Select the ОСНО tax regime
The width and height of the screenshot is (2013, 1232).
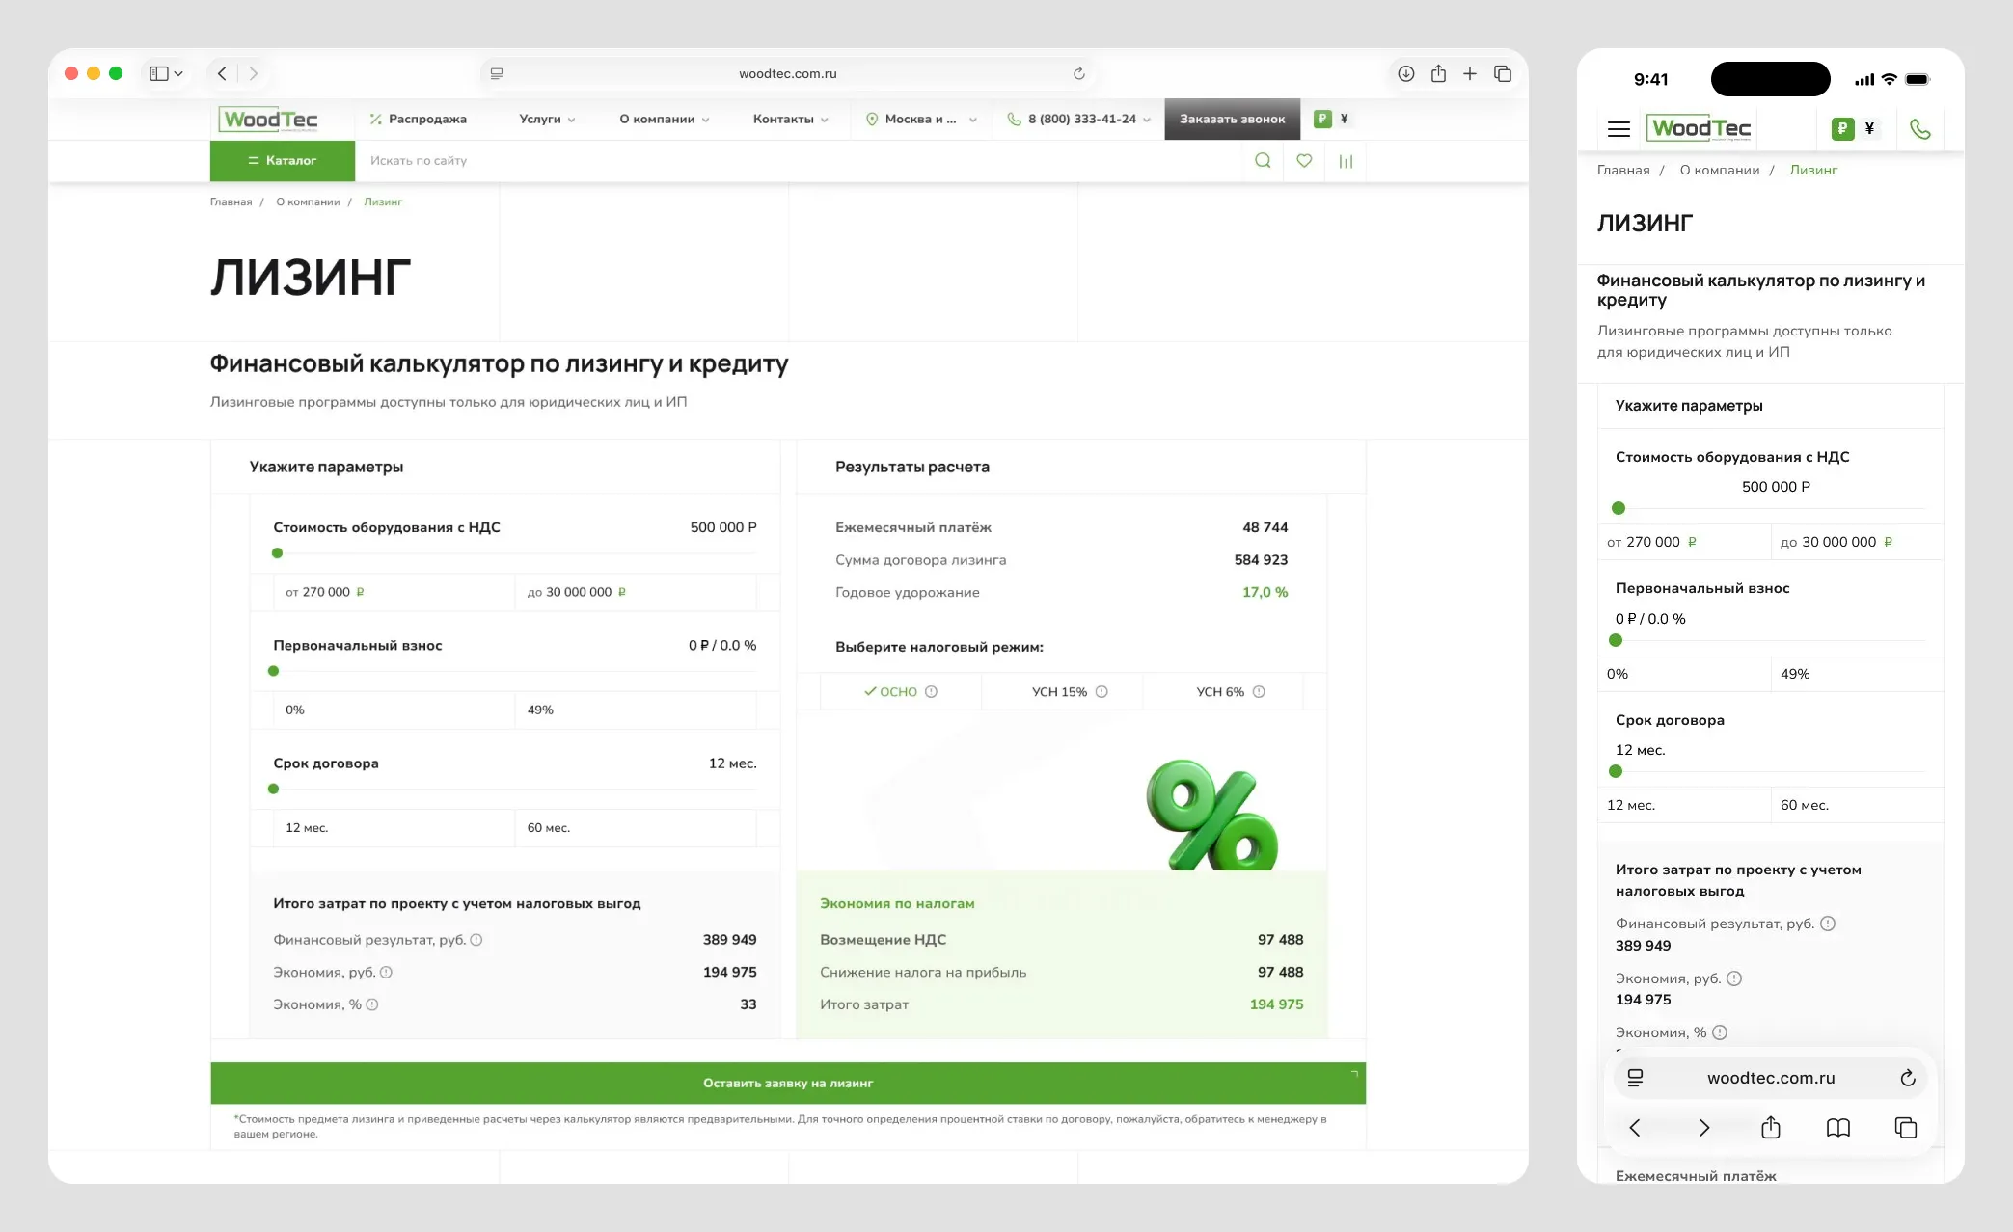[899, 692]
